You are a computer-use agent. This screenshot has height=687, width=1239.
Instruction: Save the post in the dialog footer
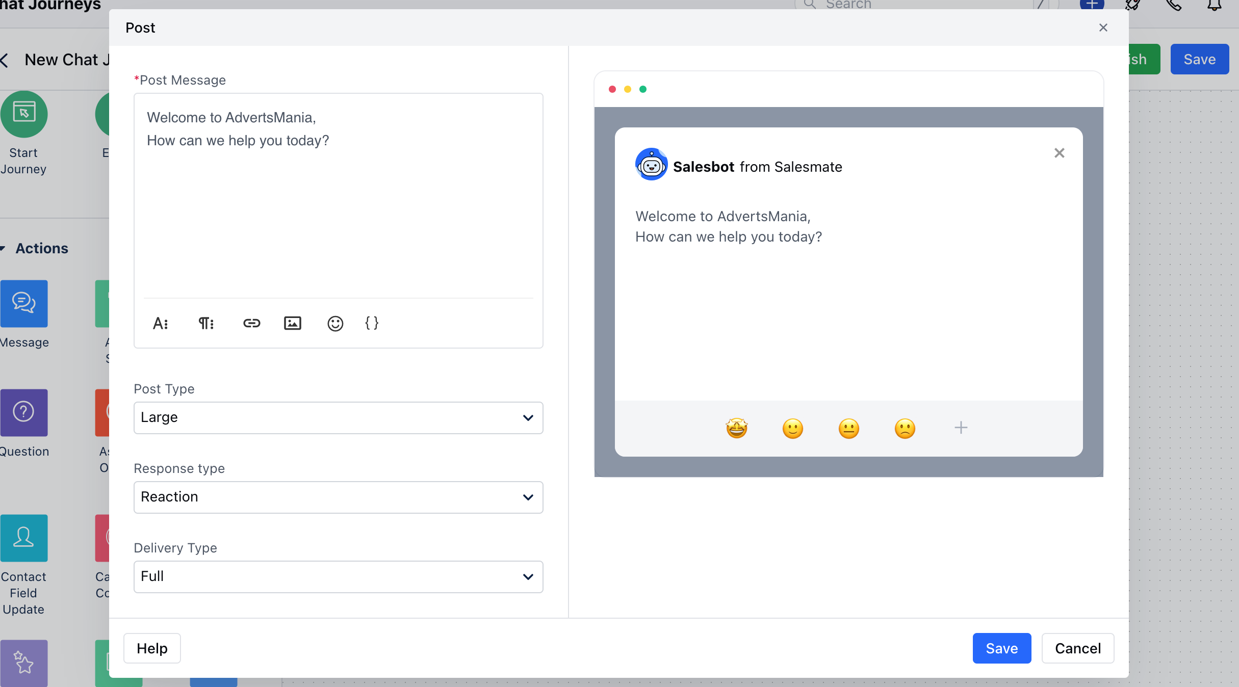(1001, 648)
